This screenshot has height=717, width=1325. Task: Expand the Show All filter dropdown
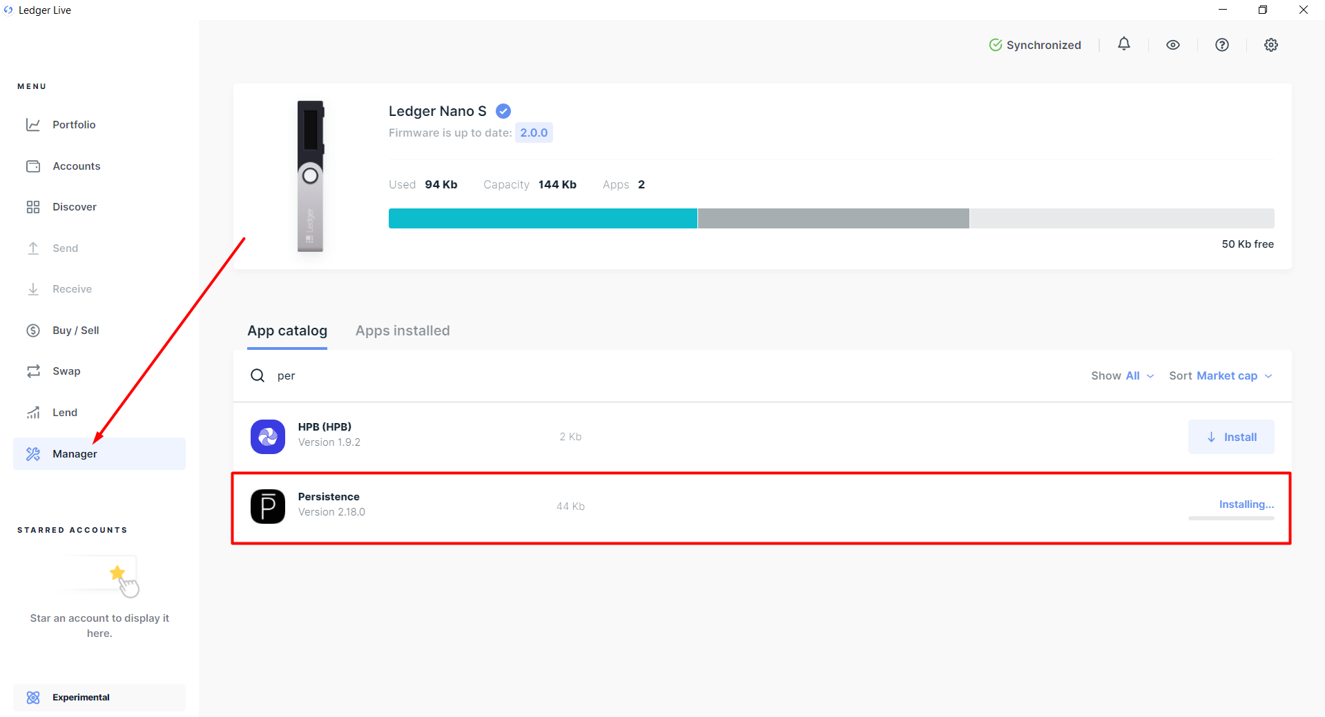pyautogui.click(x=1122, y=375)
